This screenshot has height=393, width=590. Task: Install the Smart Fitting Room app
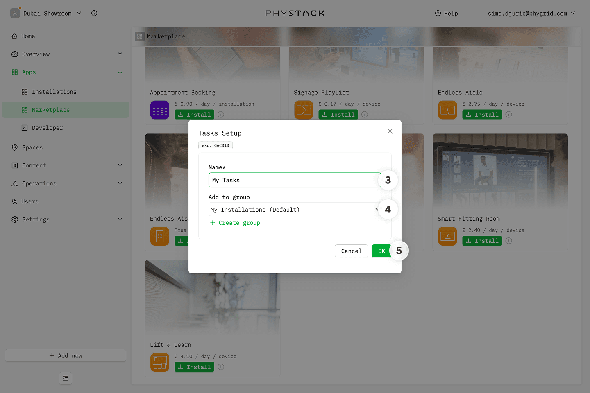482,241
